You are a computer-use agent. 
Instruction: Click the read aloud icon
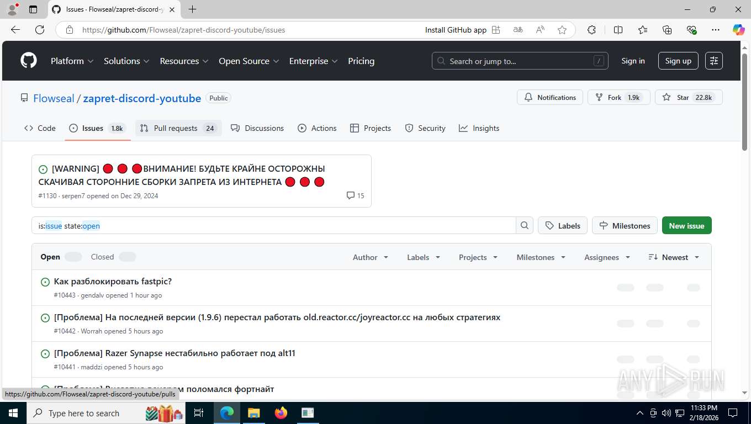(540, 30)
